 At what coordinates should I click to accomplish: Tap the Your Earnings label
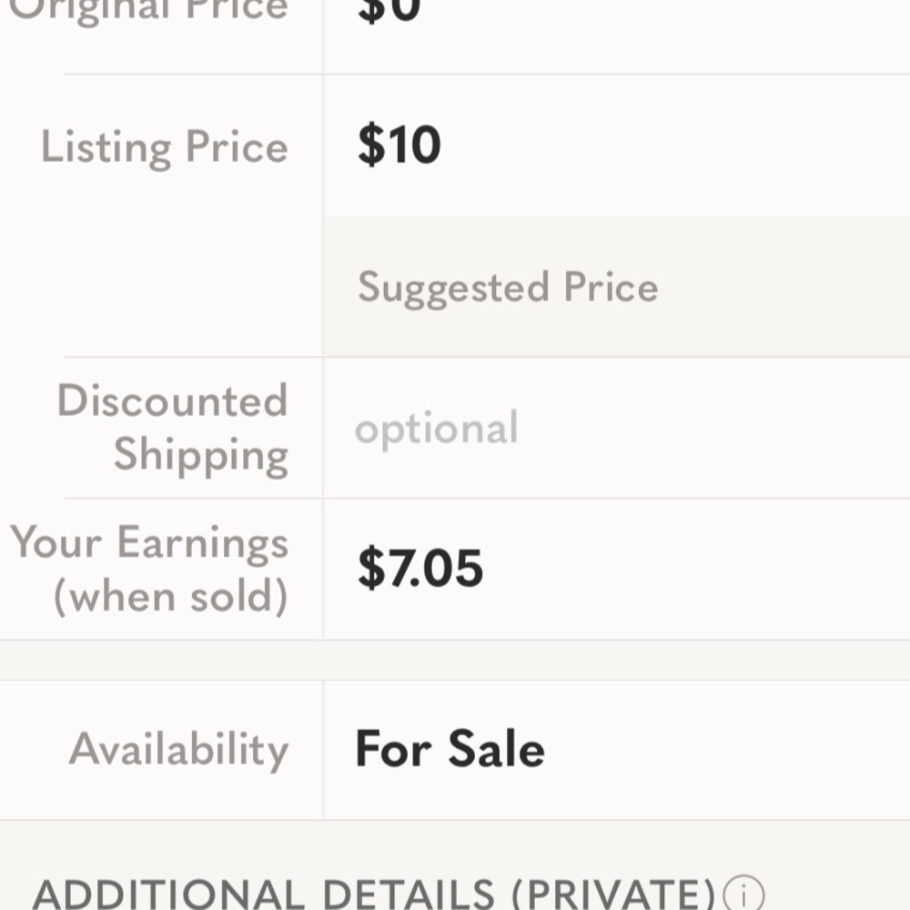tap(150, 544)
